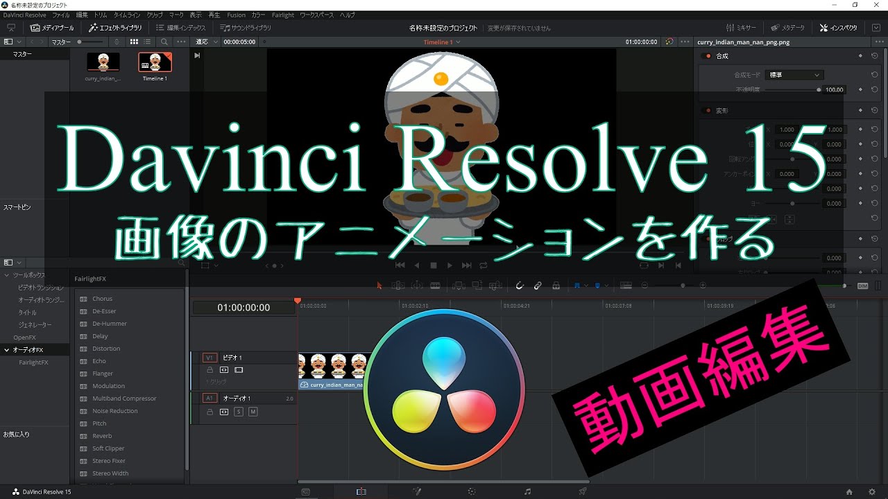Open the Deliver page rocket icon
Viewport: 888px width, 499px height.
pyautogui.click(x=583, y=491)
